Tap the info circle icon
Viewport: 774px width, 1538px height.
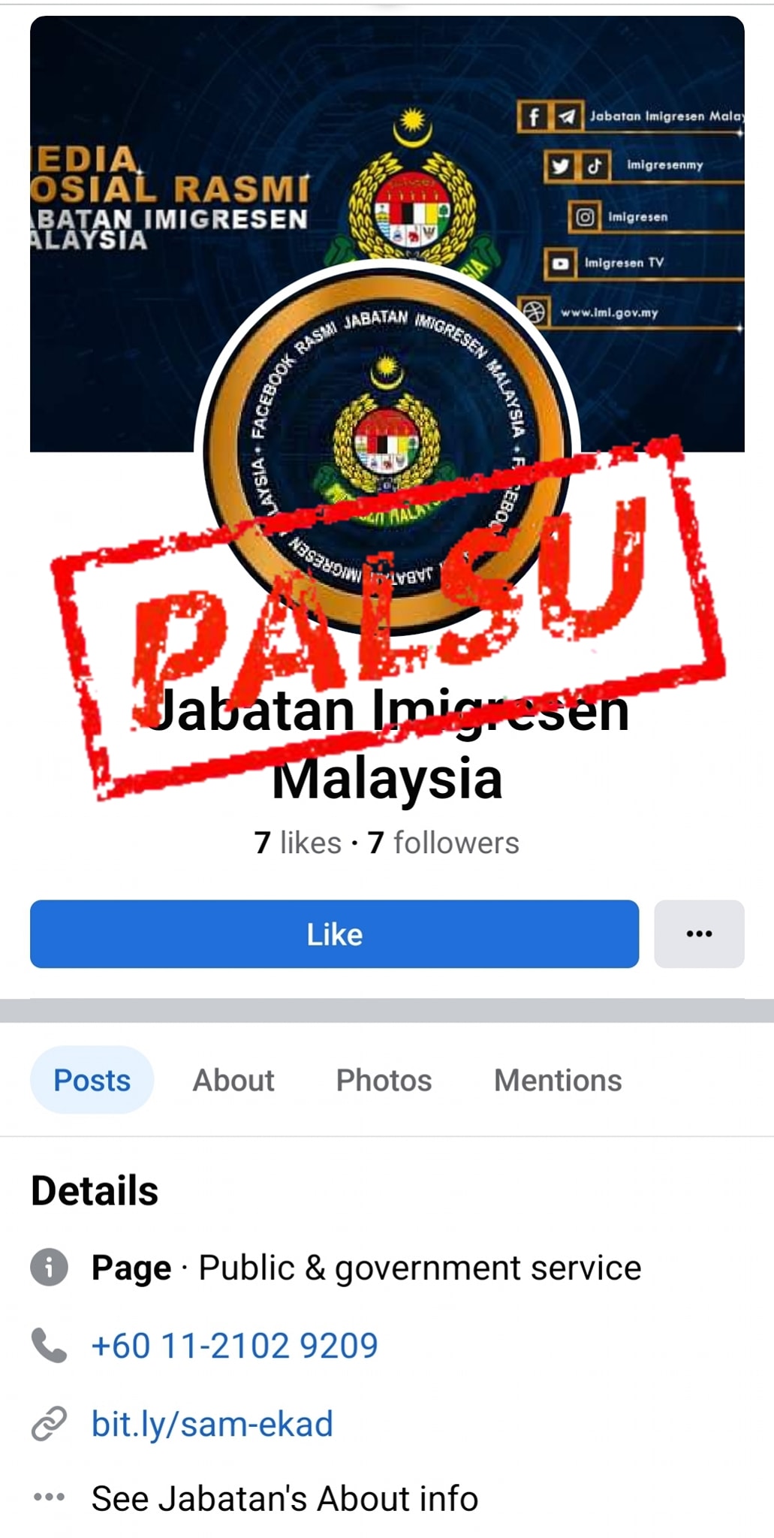click(50, 1267)
